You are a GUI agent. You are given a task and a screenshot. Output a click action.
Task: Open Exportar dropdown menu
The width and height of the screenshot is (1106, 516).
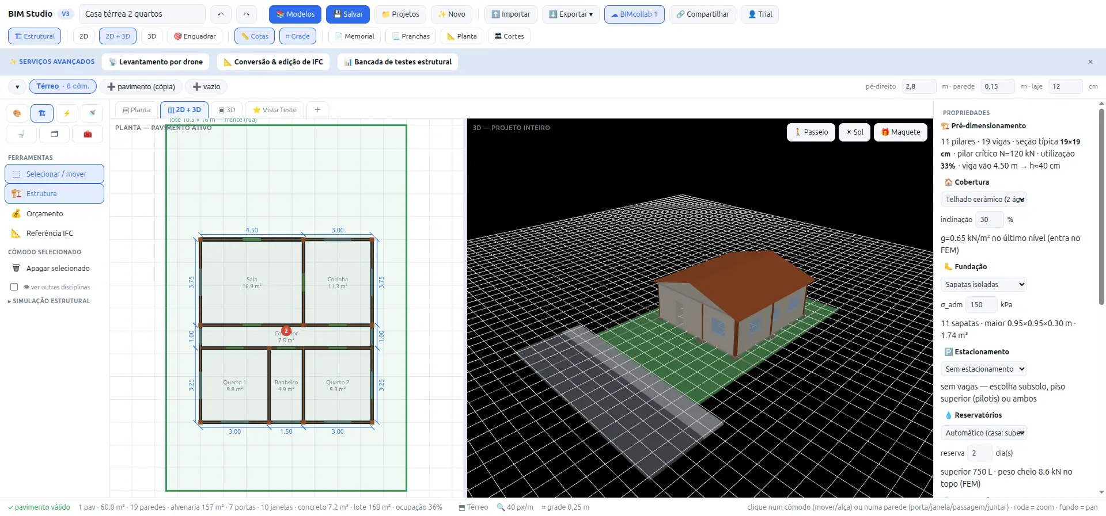[x=571, y=14]
